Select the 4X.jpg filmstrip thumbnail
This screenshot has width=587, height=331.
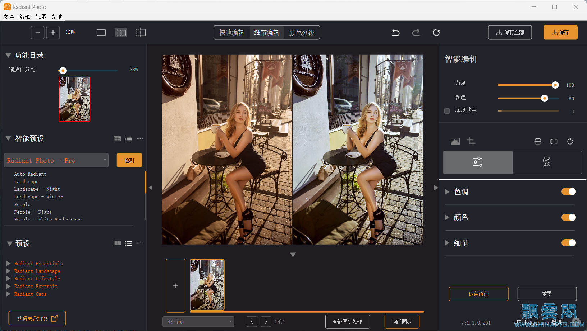[x=207, y=285]
